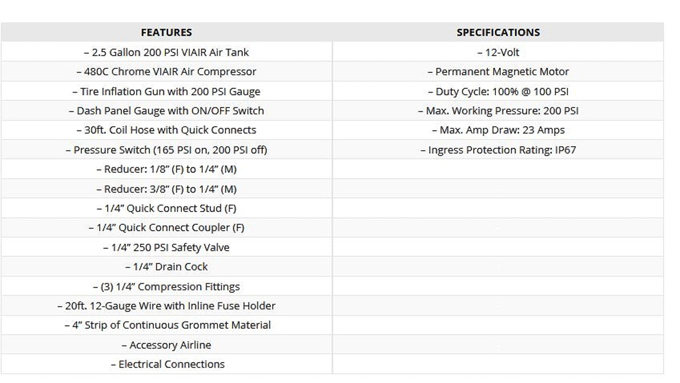Click Tire Inflation Gun with 200 PSI Gauge

(x=166, y=91)
